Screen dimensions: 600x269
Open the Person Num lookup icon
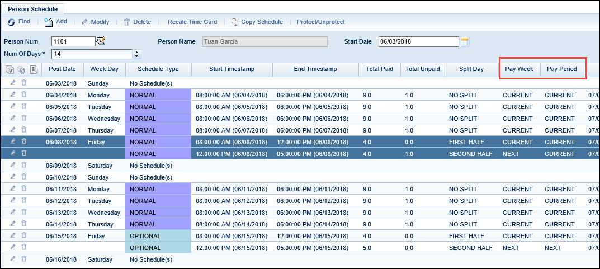pyautogui.click(x=101, y=41)
